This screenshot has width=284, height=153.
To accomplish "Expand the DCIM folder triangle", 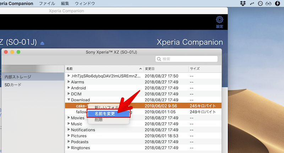I will [x=69, y=94].
